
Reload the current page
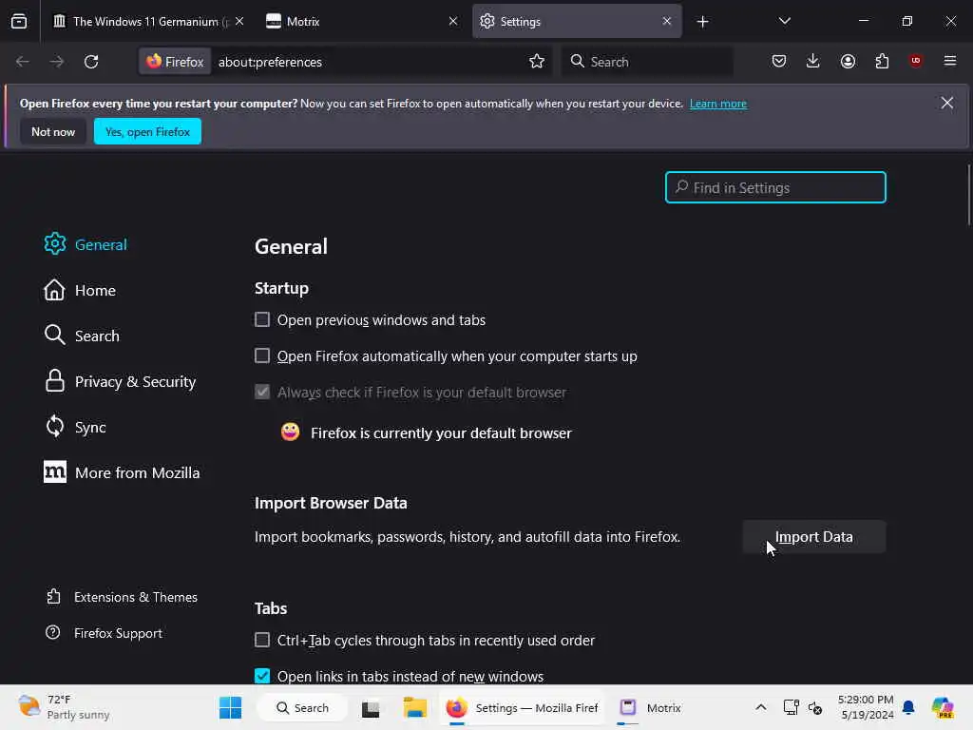[91, 62]
